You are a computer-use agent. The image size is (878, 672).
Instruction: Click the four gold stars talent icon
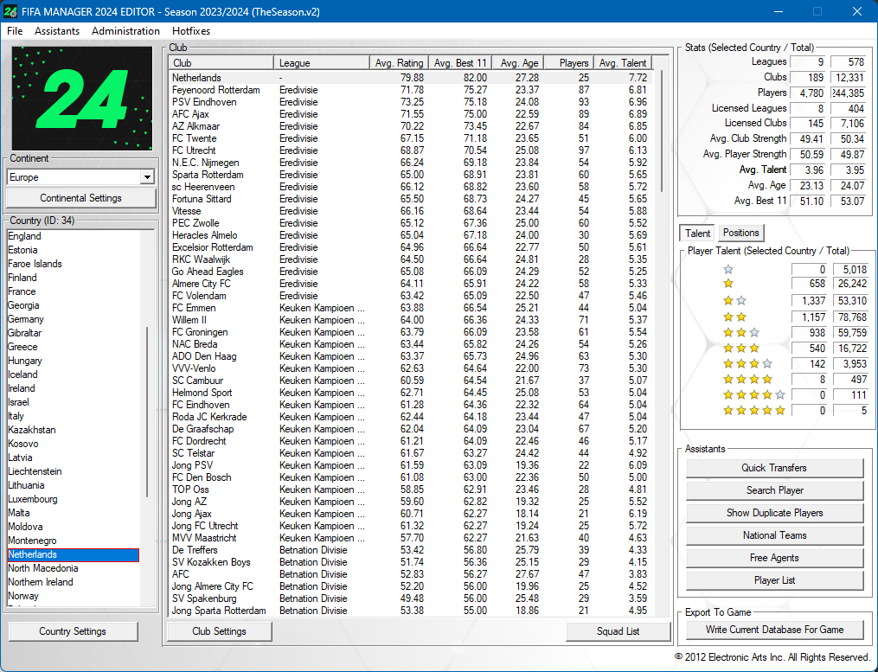pyautogui.click(x=747, y=379)
